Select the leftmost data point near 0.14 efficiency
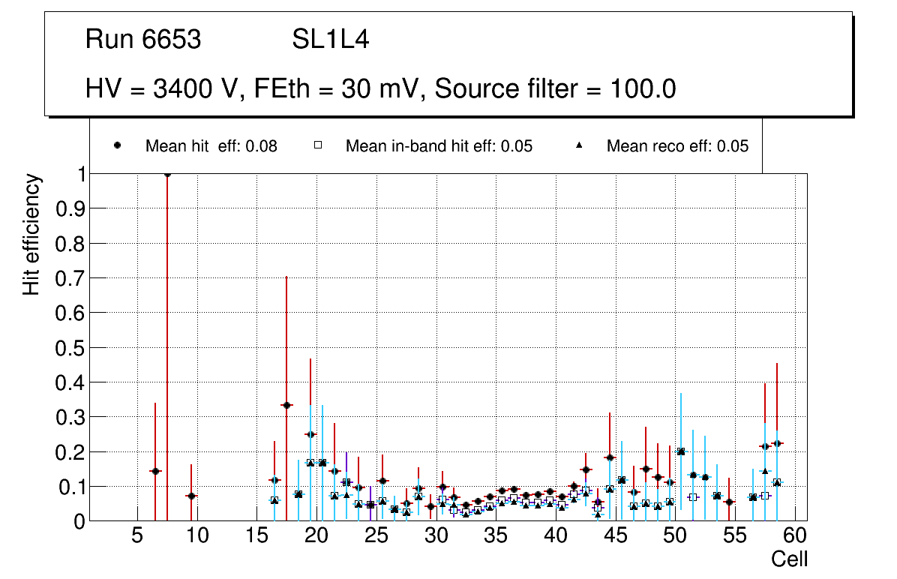 [155, 471]
